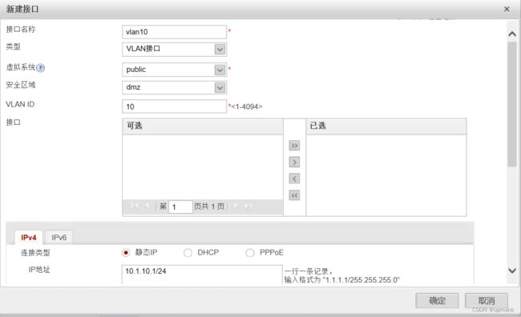The height and width of the screenshot is (317, 521).
Task: Select the static IP radio button
Action: 126,253
